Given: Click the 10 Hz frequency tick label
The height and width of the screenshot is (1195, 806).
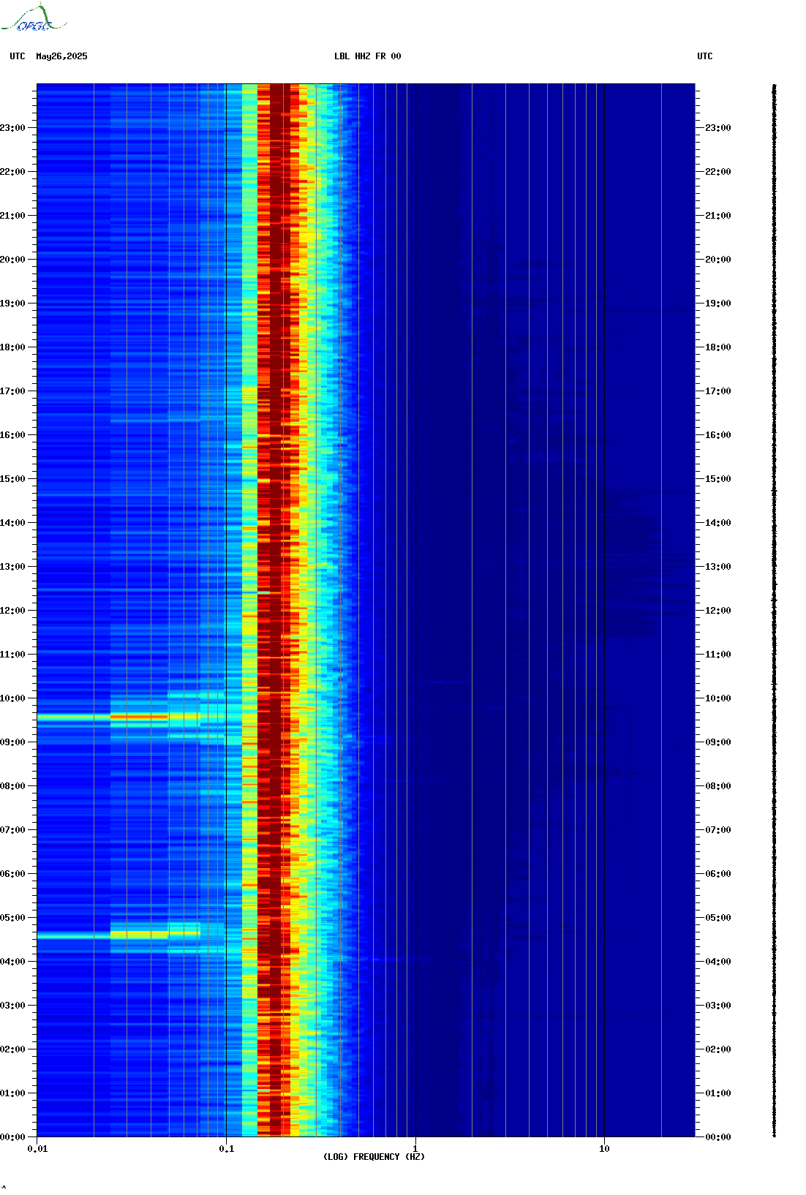Looking at the screenshot, I should tap(604, 1149).
